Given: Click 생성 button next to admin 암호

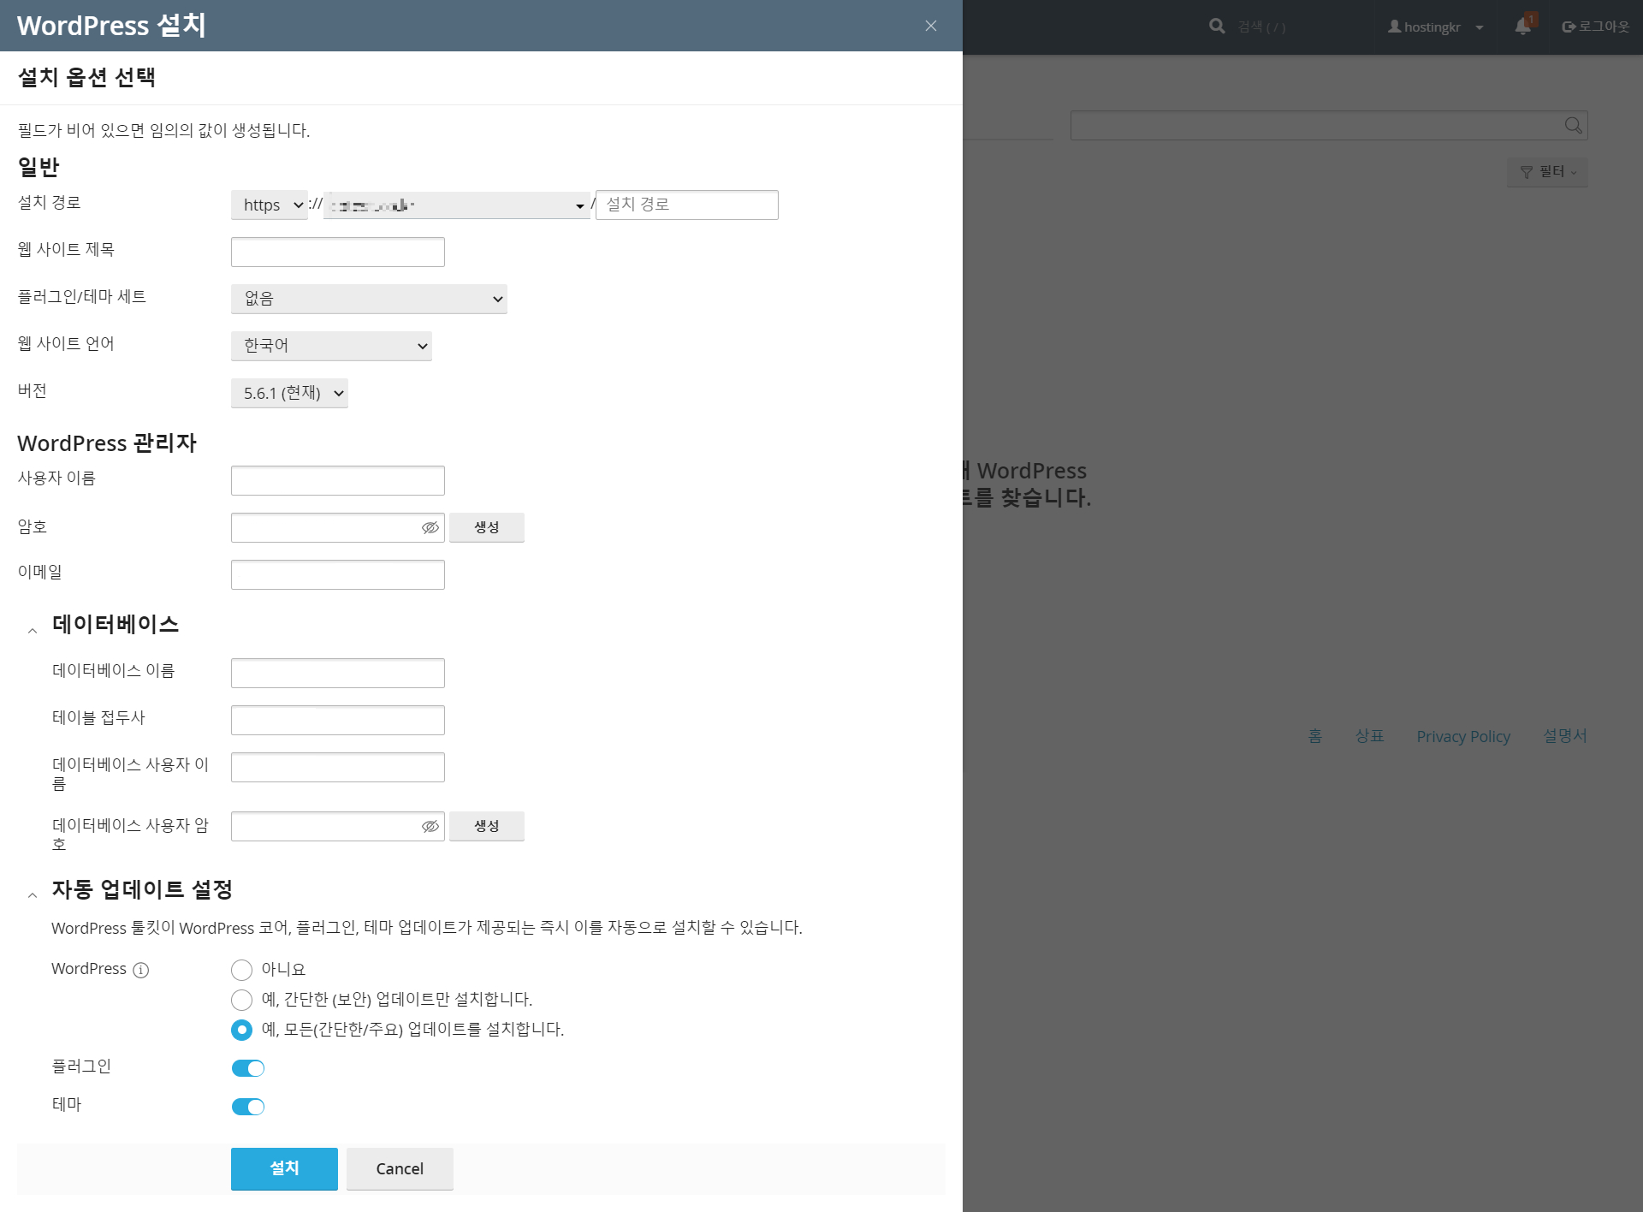Looking at the screenshot, I should (487, 527).
